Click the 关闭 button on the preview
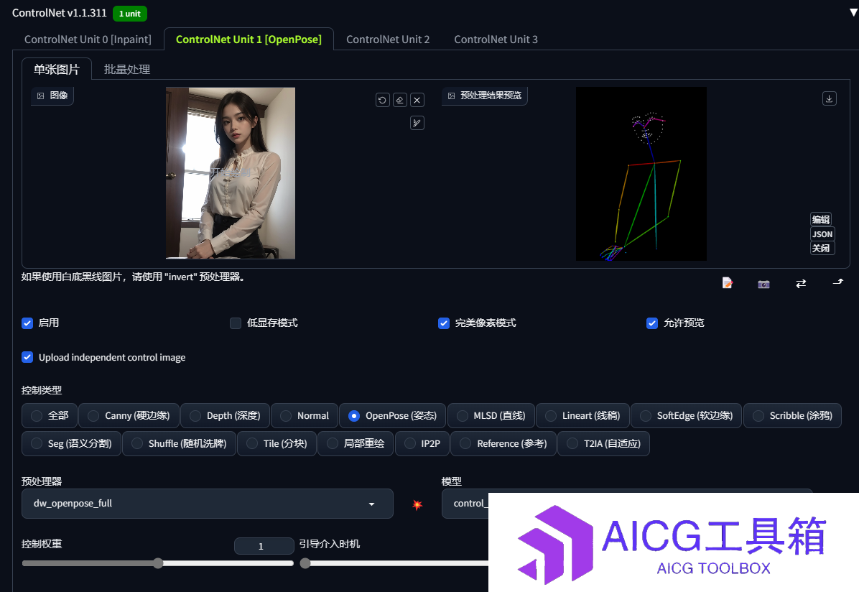 click(821, 249)
